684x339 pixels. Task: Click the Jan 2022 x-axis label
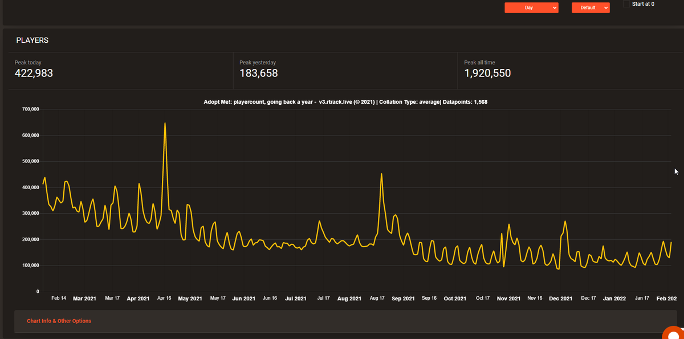(x=614, y=299)
